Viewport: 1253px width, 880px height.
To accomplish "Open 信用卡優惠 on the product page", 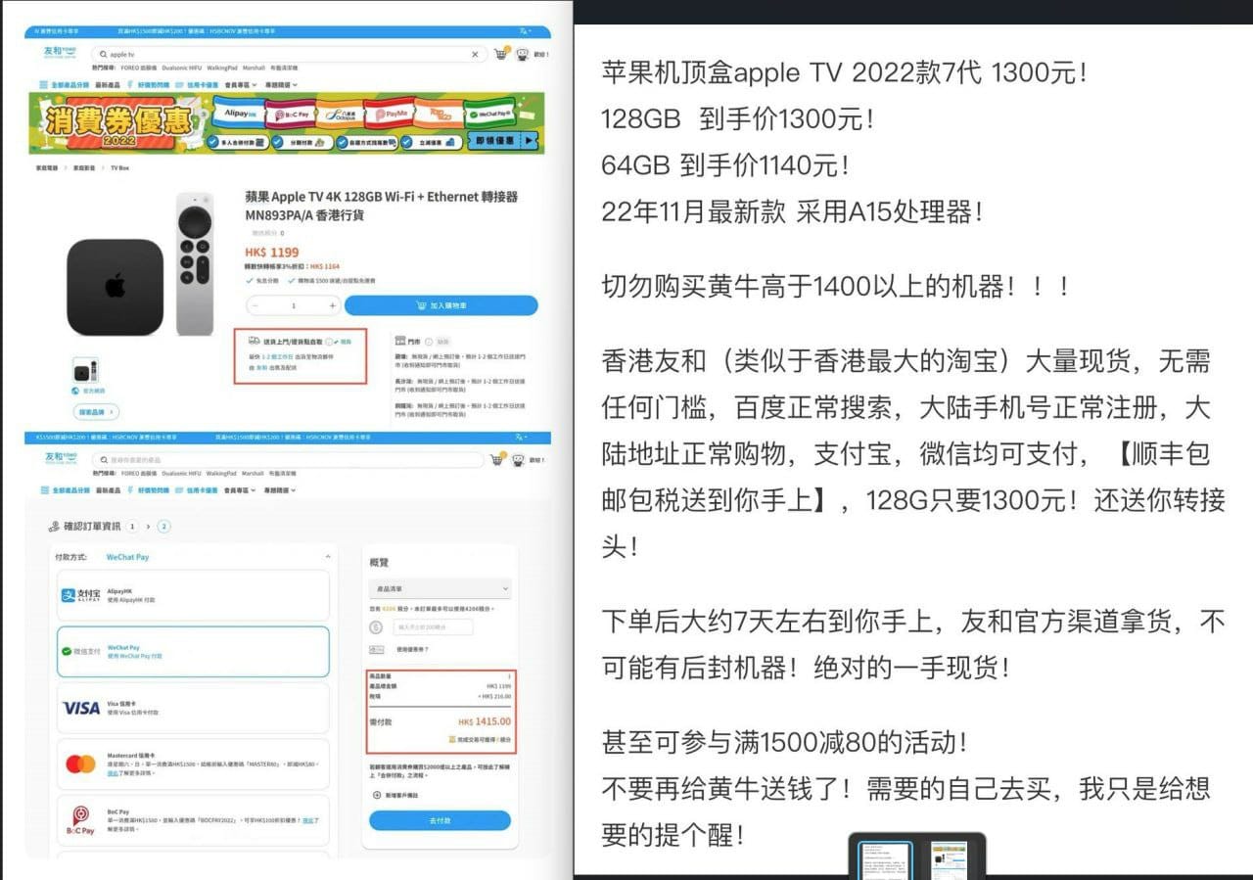I will (197, 84).
